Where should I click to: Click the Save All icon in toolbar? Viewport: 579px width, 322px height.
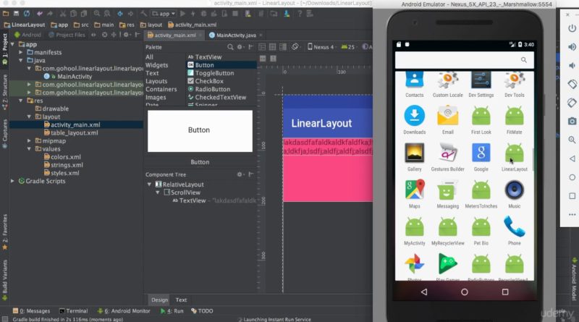point(16,14)
